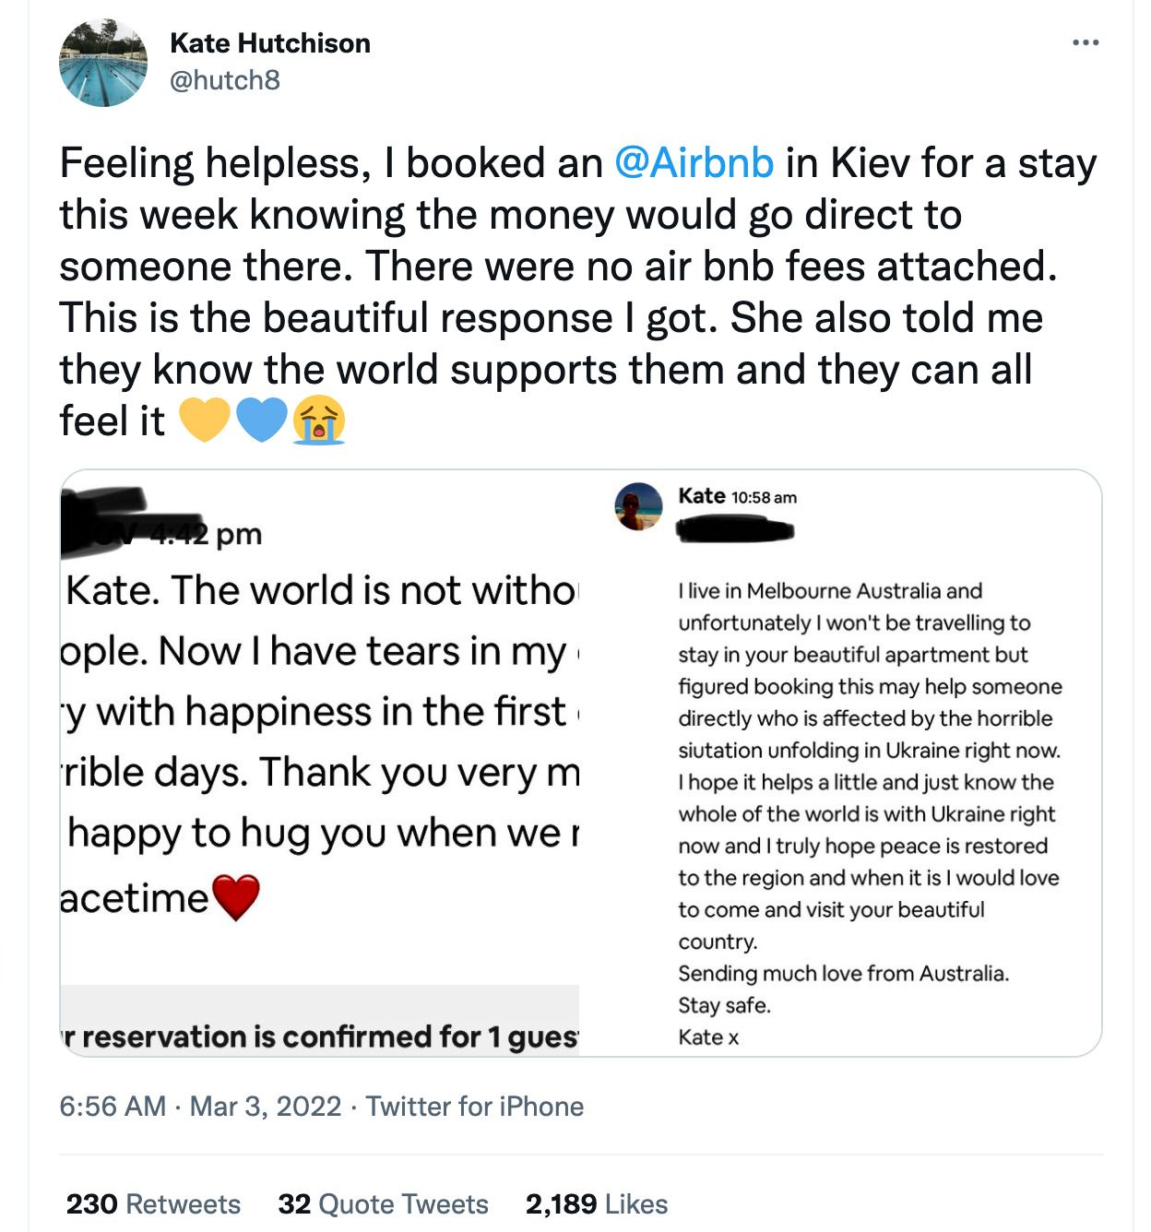View the 230 Retweets list
This screenshot has height=1232, width=1151.
(153, 1203)
